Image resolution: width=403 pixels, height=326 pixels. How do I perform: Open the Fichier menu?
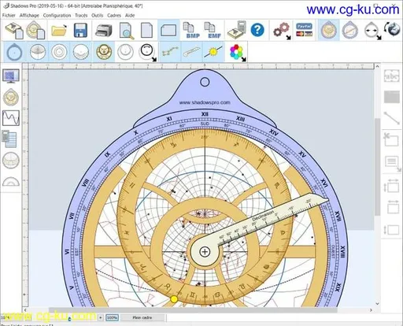point(9,15)
